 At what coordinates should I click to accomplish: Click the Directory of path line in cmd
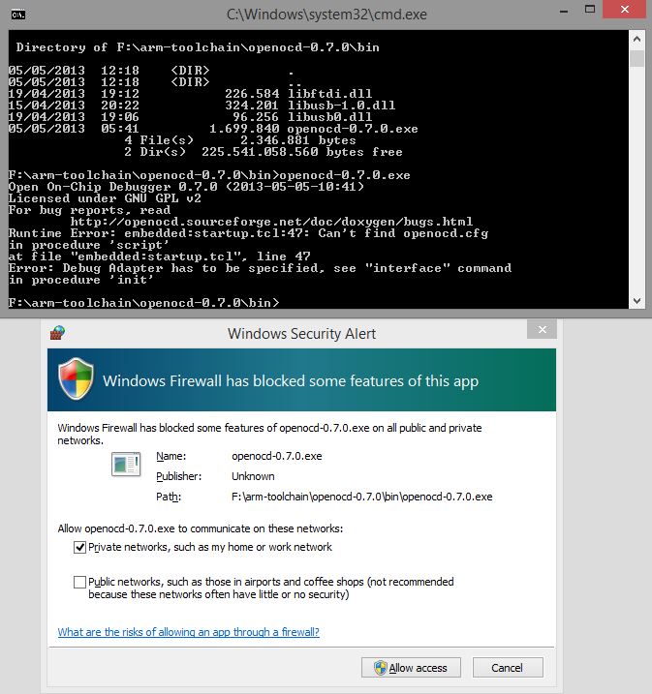pyautogui.click(x=198, y=47)
